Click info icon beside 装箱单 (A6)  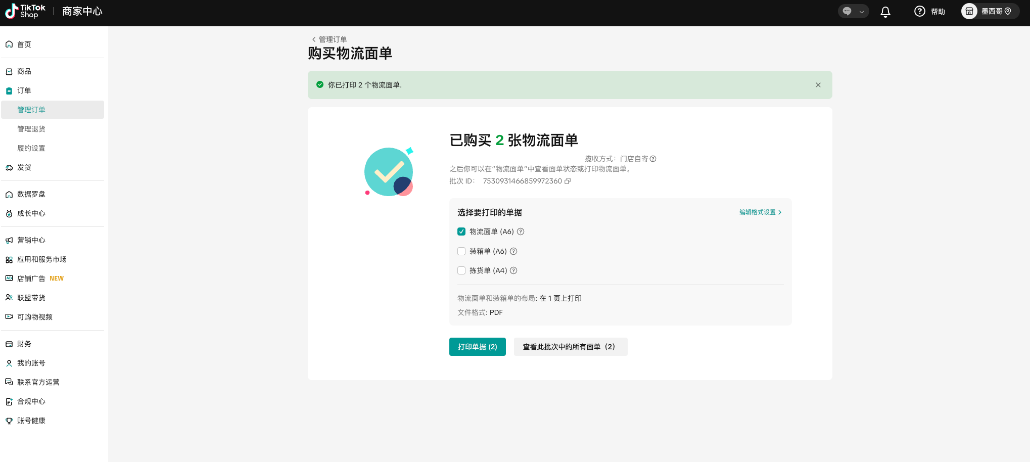tap(513, 251)
